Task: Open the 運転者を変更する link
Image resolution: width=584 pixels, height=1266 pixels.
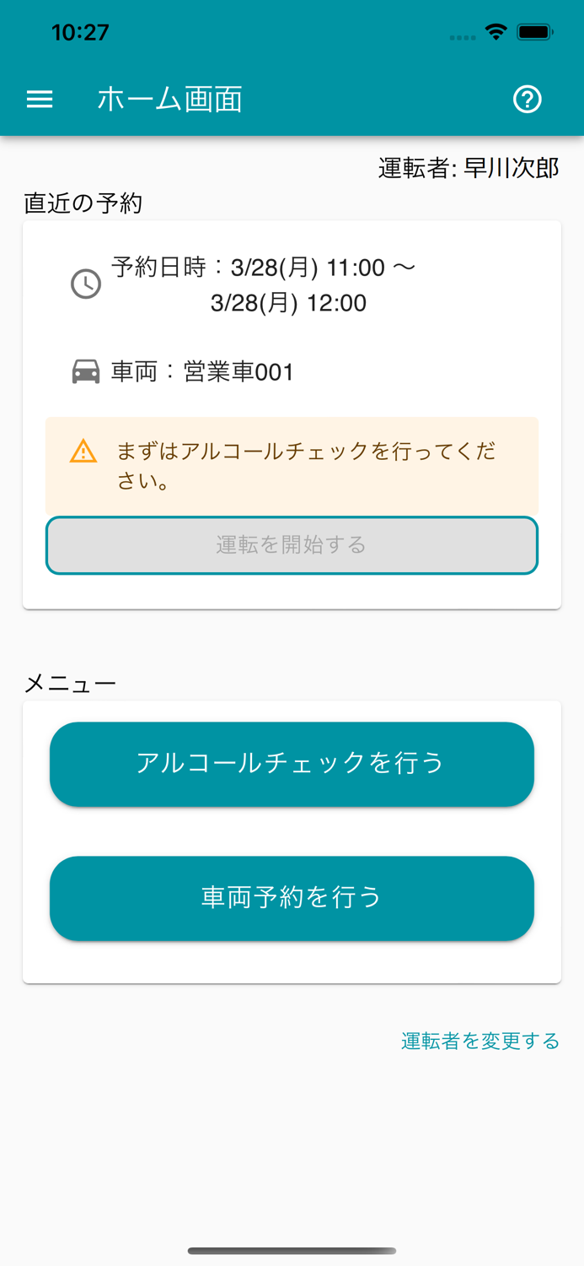Action: click(480, 1041)
